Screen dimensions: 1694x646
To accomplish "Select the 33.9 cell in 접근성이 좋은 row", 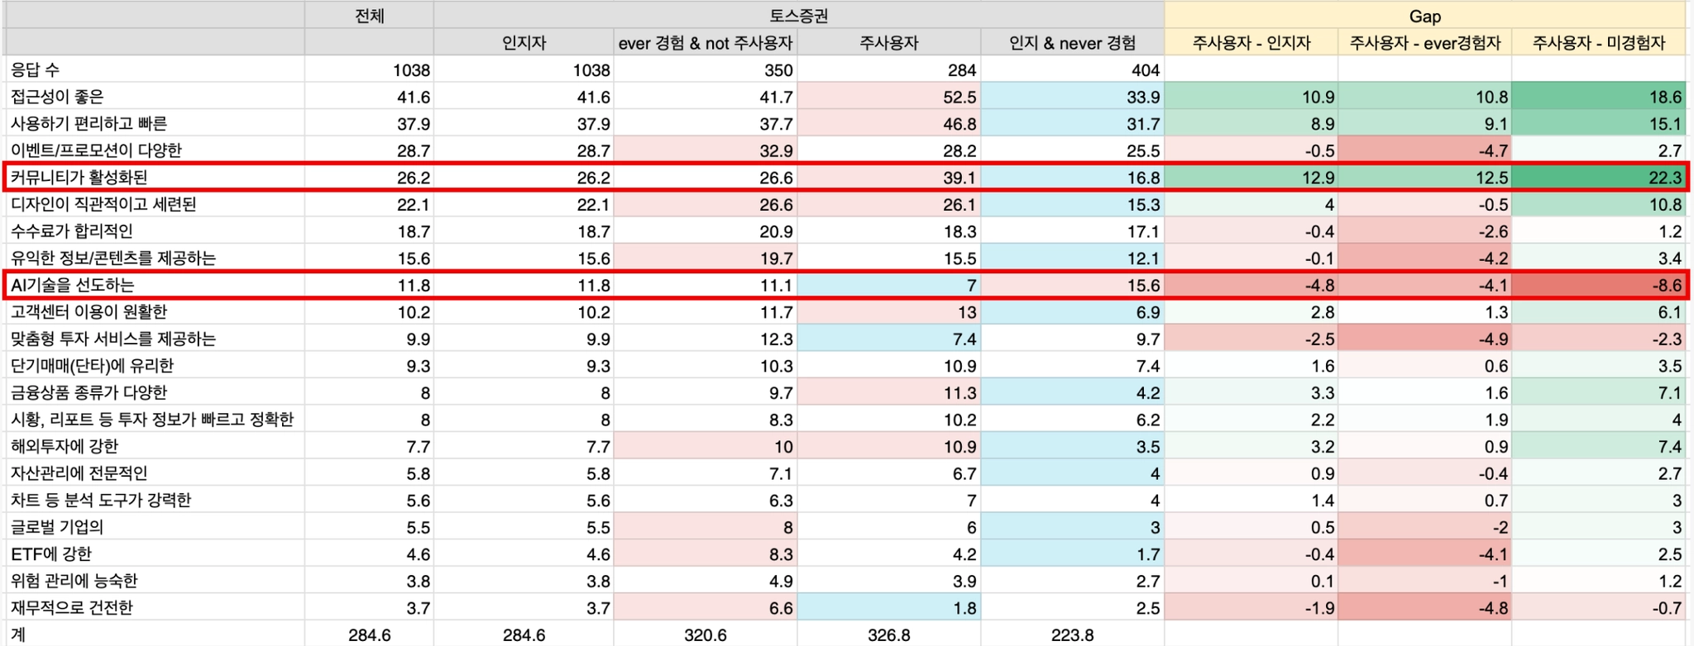I will tap(1073, 97).
